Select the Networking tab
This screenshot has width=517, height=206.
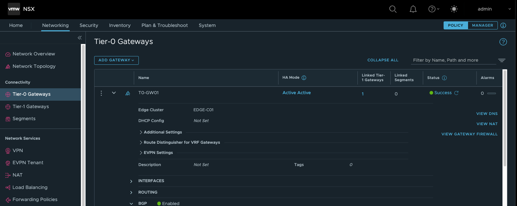click(55, 25)
